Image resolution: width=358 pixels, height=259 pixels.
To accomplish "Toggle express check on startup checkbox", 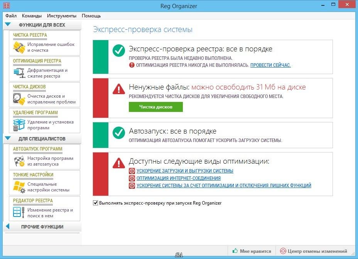I will pos(95,203).
